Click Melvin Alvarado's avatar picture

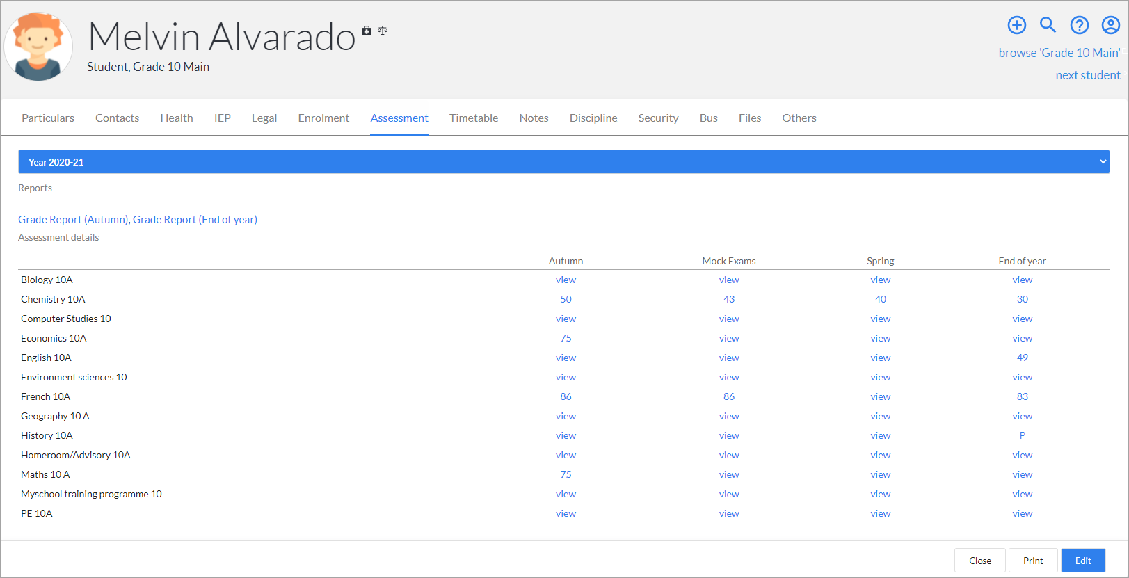point(38,47)
